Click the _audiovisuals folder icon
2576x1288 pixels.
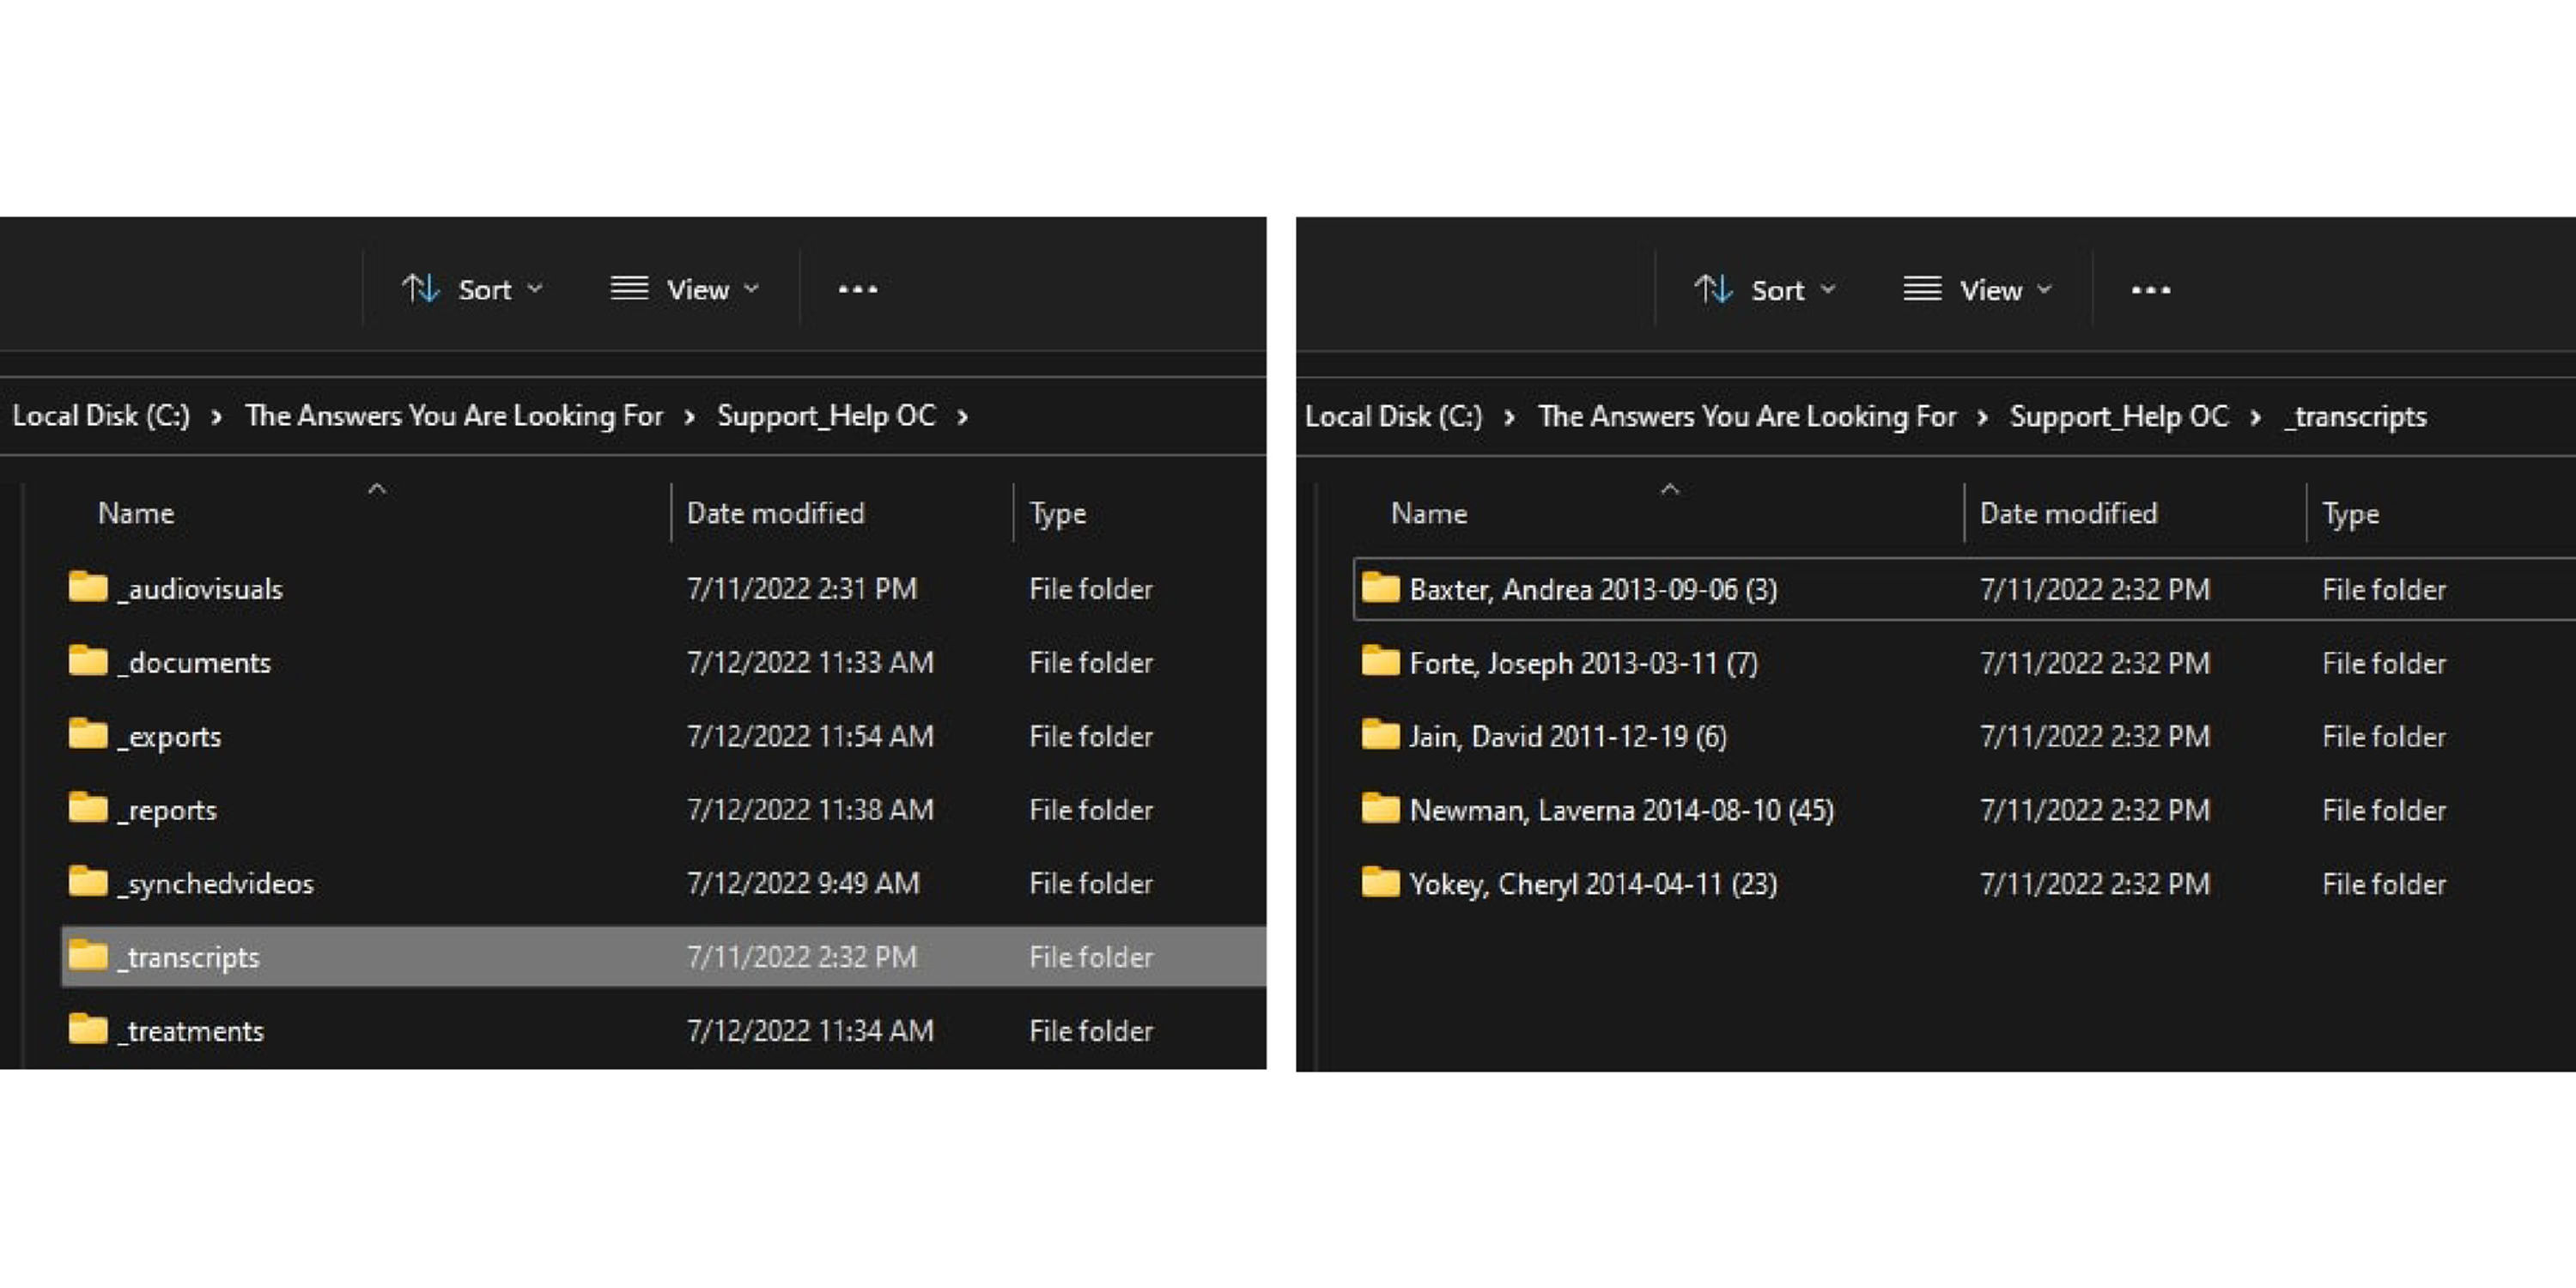coord(88,587)
